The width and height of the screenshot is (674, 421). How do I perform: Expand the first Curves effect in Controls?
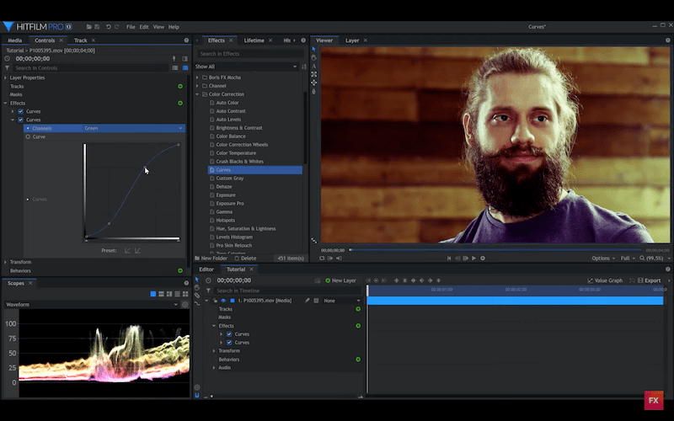(13, 111)
